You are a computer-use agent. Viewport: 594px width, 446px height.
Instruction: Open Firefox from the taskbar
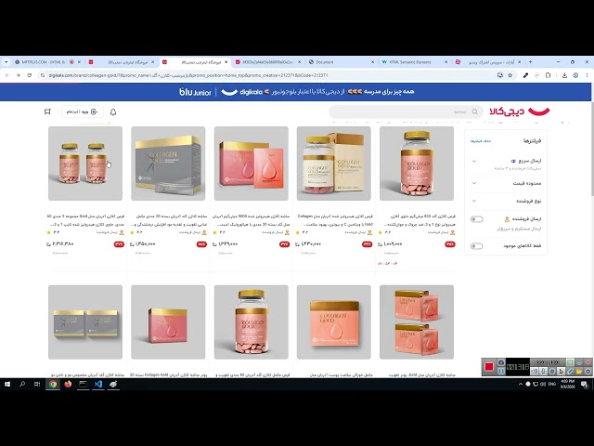pos(68,384)
